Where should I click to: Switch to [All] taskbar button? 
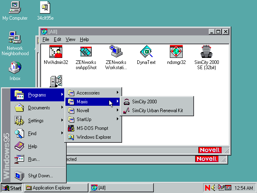pos(121,188)
